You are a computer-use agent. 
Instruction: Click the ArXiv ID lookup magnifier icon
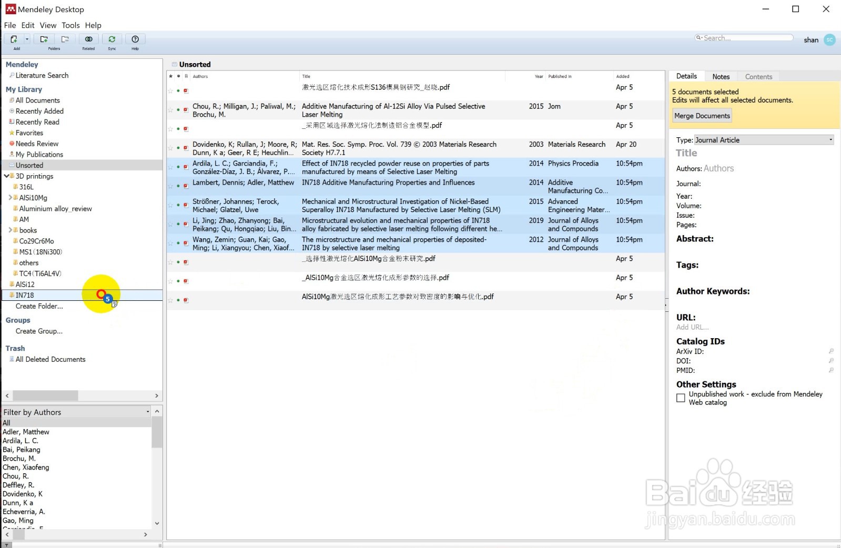pos(831,351)
